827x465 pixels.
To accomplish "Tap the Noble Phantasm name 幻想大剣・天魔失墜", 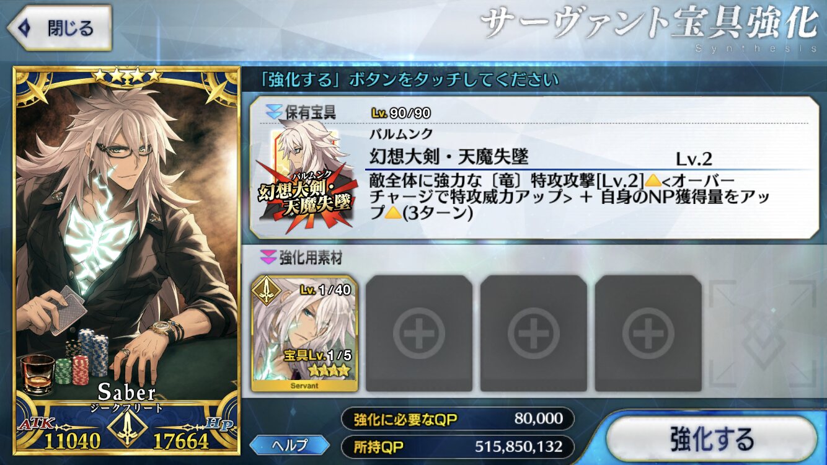I will [449, 156].
